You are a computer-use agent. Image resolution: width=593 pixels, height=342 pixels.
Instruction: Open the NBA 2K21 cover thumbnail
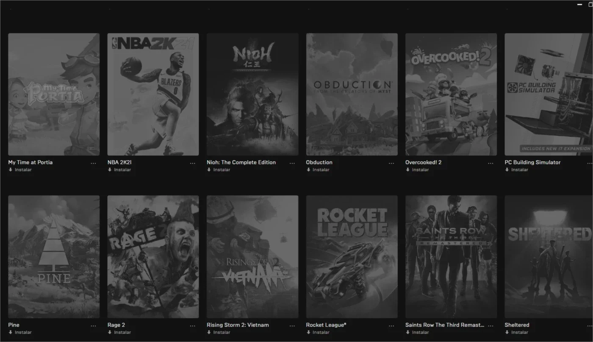tap(153, 95)
